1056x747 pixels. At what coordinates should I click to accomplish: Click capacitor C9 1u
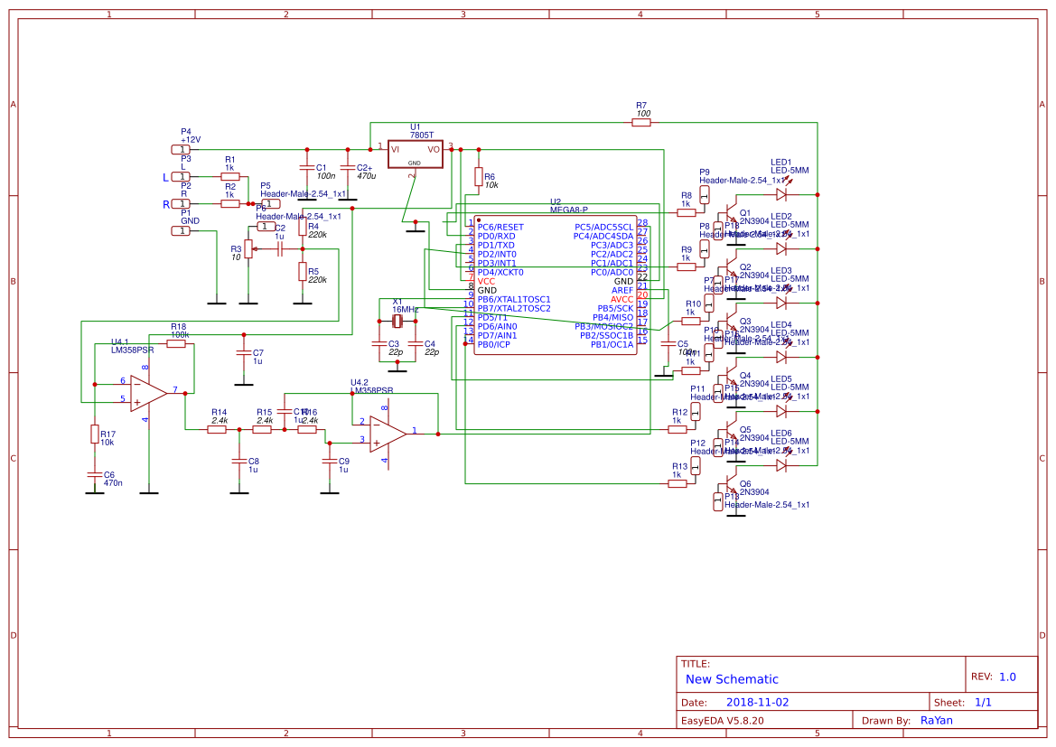click(x=330, y=462)
